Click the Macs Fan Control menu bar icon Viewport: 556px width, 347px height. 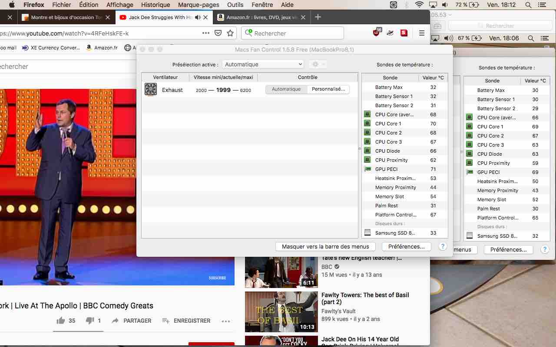click(x=394, y=5)
